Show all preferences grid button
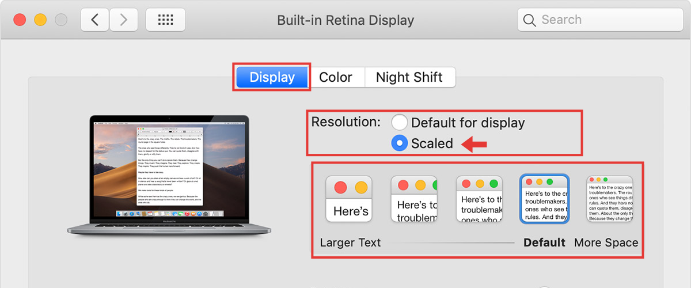Image resolution: width=691 pixels, height=288 pixels. point(165,20)
